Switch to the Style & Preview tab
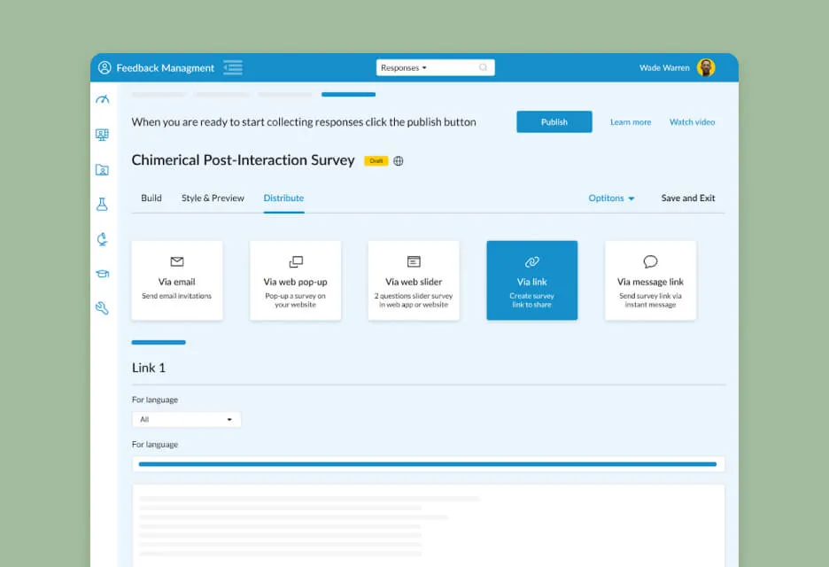This screenshot has width=829, height=567. click(x=213, y=198)
